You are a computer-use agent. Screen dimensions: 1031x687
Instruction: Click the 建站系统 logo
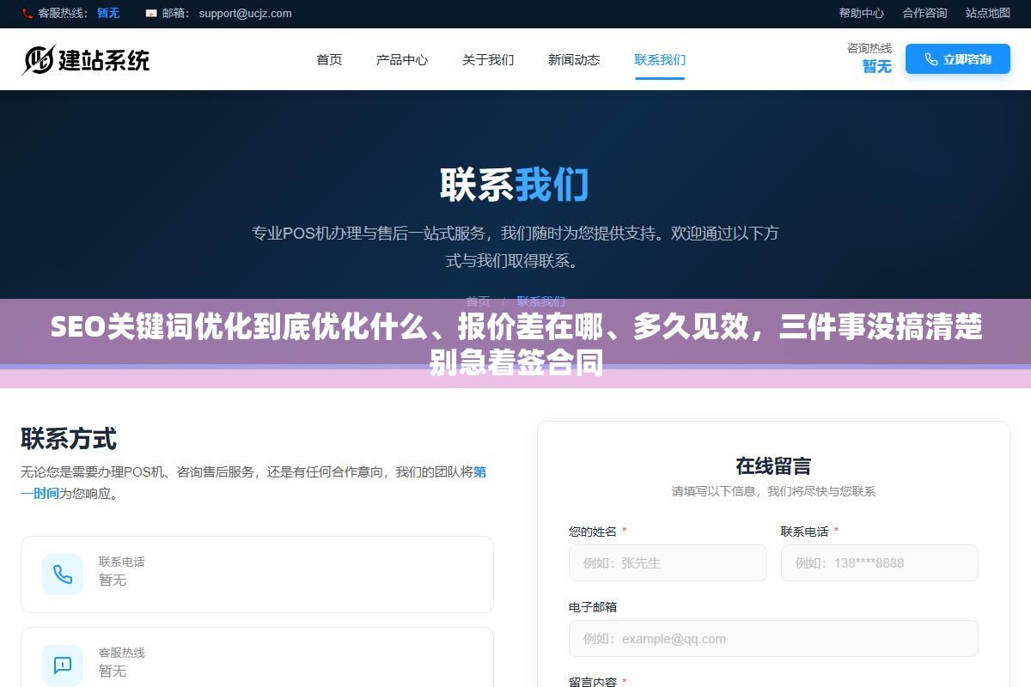pyautogui.click(x=86, y=59)
